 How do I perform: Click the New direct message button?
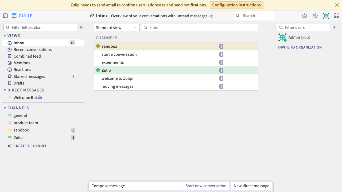(251, 186)
